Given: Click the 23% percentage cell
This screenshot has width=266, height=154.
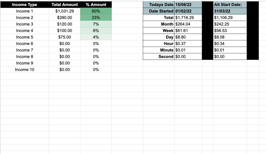Looking at the screenshot, I should tap(96, 18).
